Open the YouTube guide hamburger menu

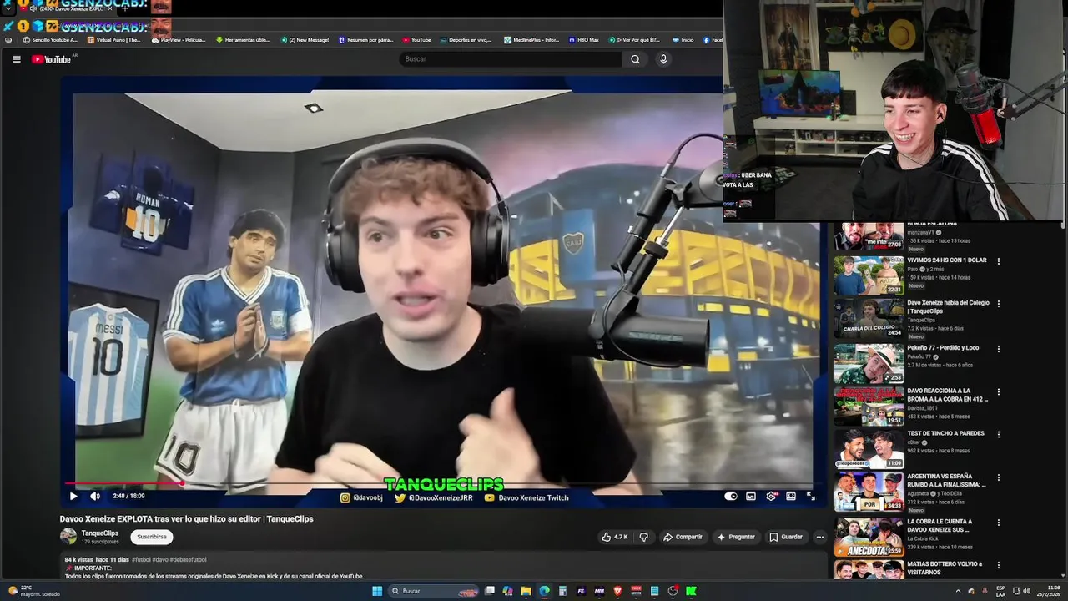tap(16, 59)
